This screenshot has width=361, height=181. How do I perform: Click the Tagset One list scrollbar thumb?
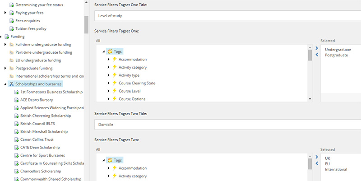(310, 55)
